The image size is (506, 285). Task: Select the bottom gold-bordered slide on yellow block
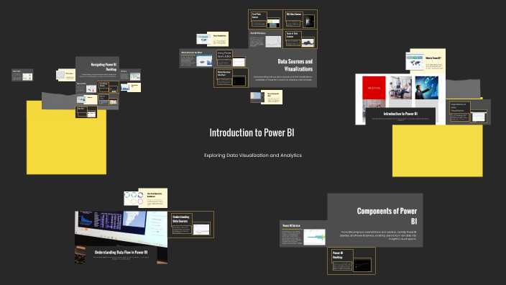[x=86, y=112]
